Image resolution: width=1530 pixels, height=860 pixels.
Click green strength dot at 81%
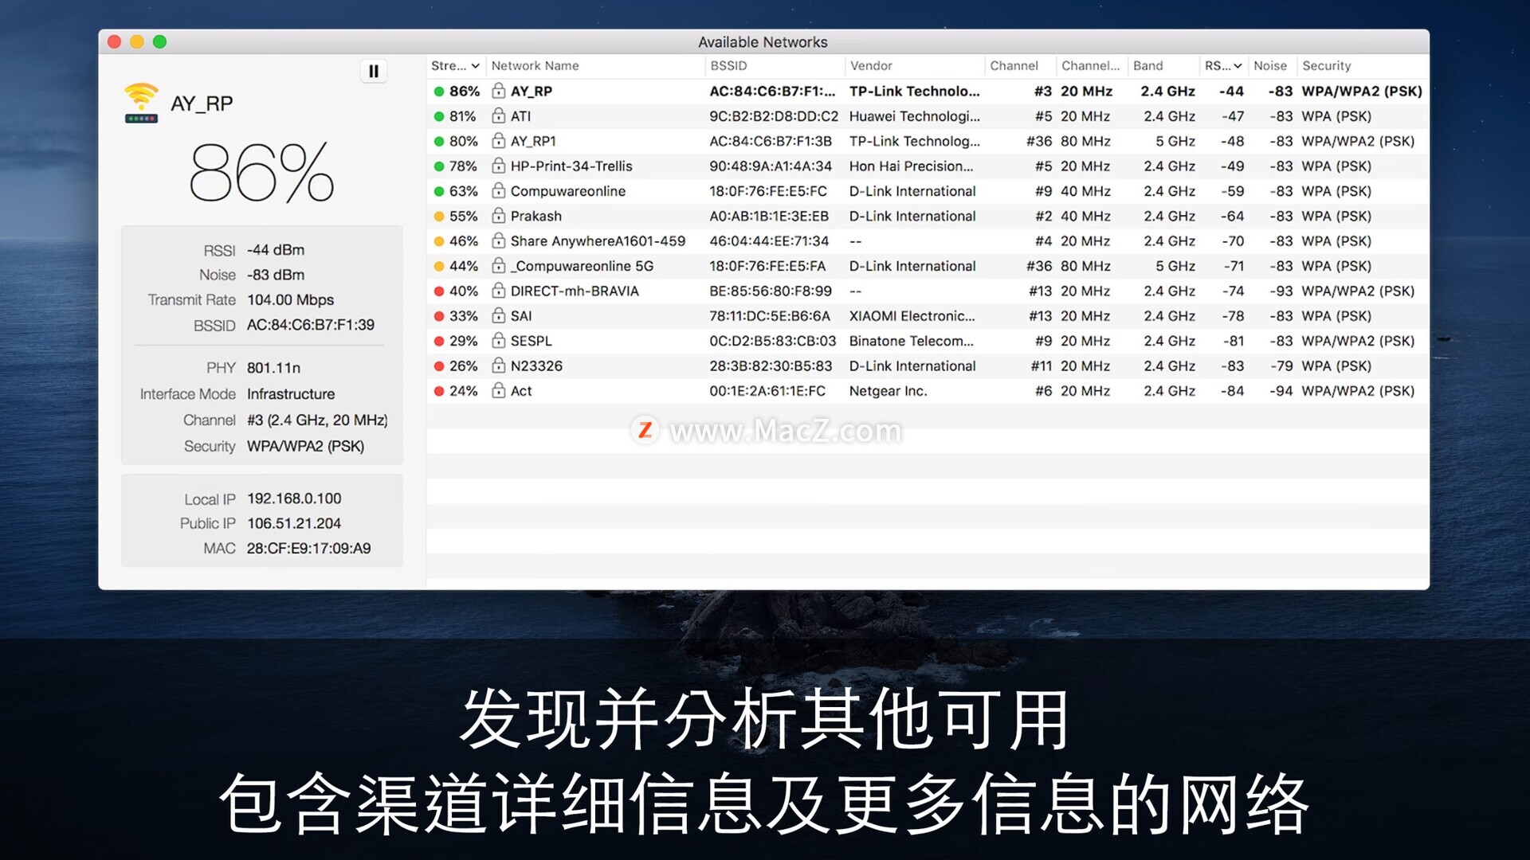point(439,116)
